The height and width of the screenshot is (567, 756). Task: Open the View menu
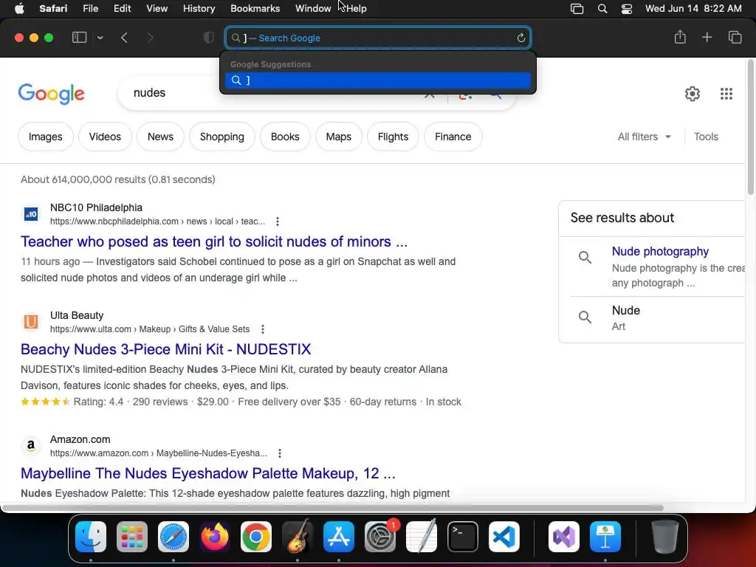[157, 8]
